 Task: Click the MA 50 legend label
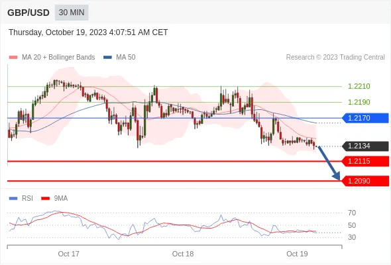pos(126,58)
